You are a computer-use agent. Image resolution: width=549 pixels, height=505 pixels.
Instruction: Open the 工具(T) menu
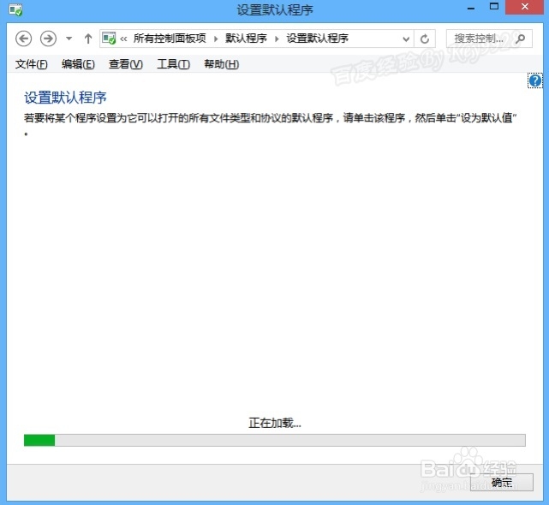(173, 64)
